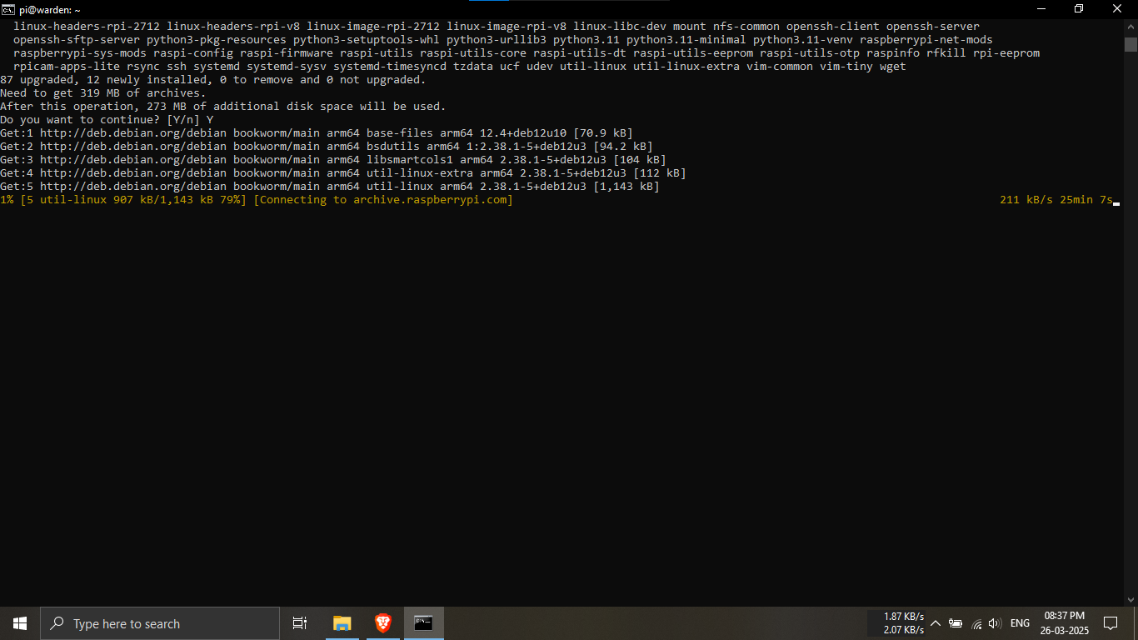The width and height of the screenshot is (1138, 640).
Task: Select the terminal window taskbar icon
Action: pyautogui.click(x=424, y=623)
